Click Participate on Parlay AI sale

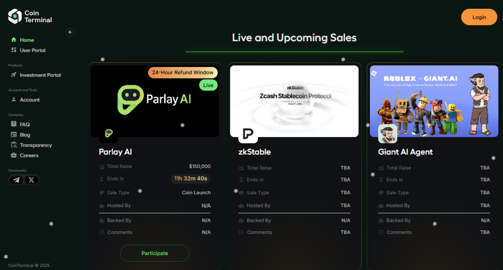click(155, 253)
